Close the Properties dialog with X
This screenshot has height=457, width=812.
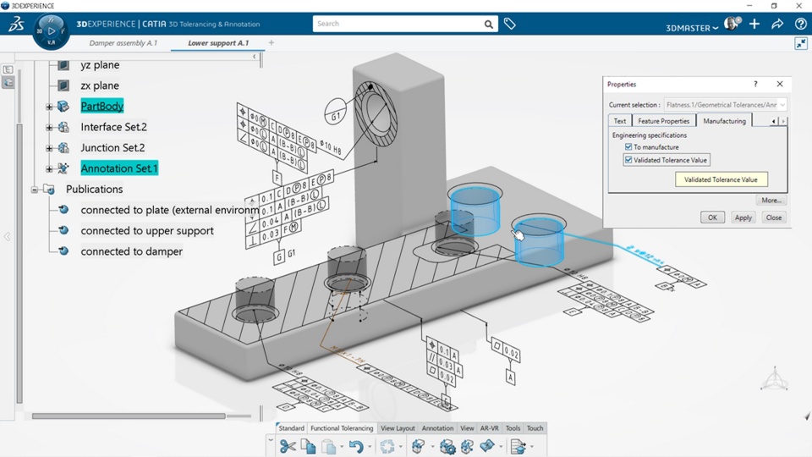coord(780,84)
